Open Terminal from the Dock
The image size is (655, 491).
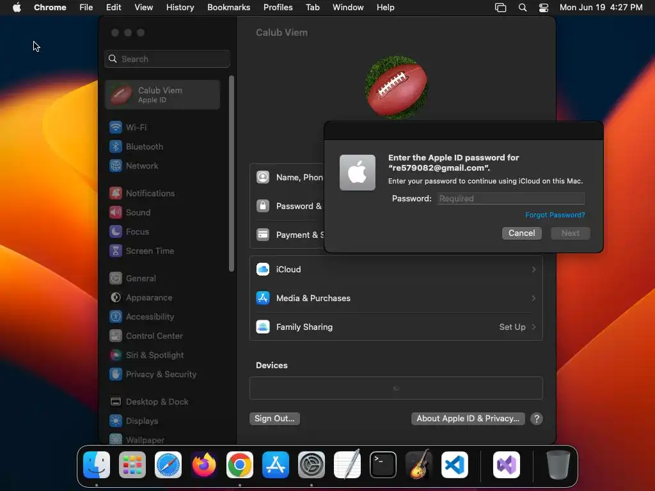383,465
